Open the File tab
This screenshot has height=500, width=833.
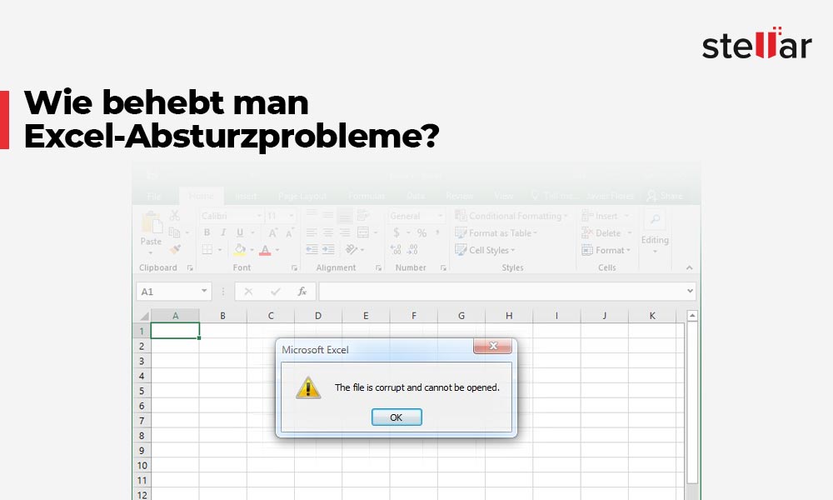pos(154,196)
